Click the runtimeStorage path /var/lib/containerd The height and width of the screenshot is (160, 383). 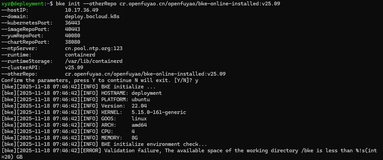tap(94, 61)
